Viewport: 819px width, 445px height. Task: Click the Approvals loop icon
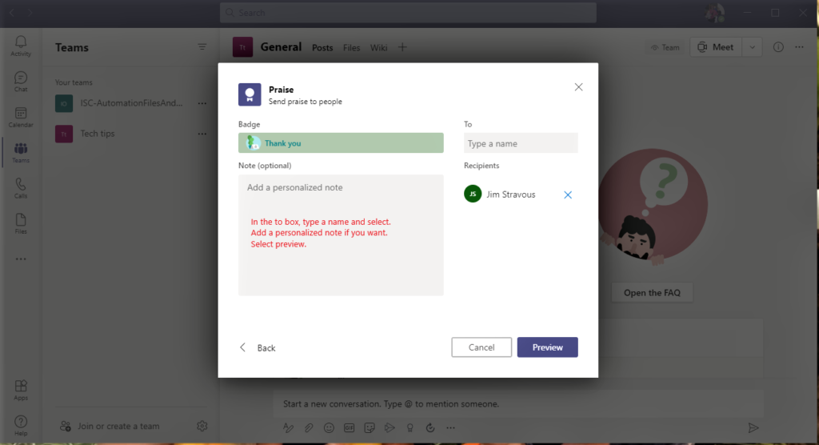point(429,427)
